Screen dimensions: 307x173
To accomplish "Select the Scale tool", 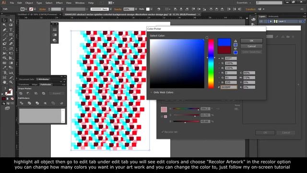I will 11,49.
